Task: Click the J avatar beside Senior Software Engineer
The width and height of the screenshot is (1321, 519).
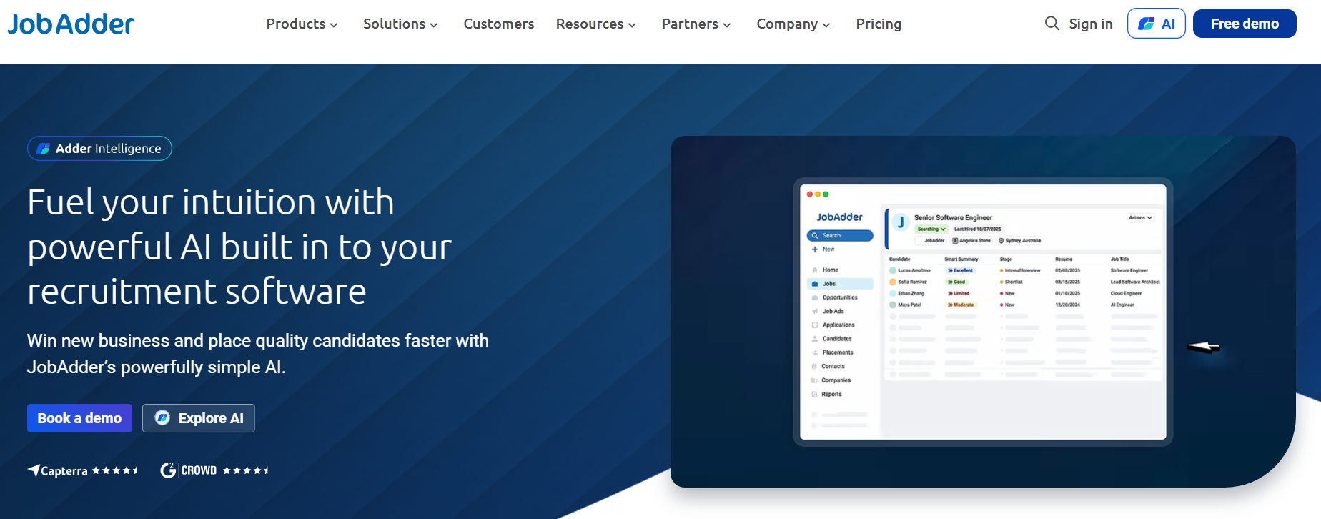Action: (901, 222)
